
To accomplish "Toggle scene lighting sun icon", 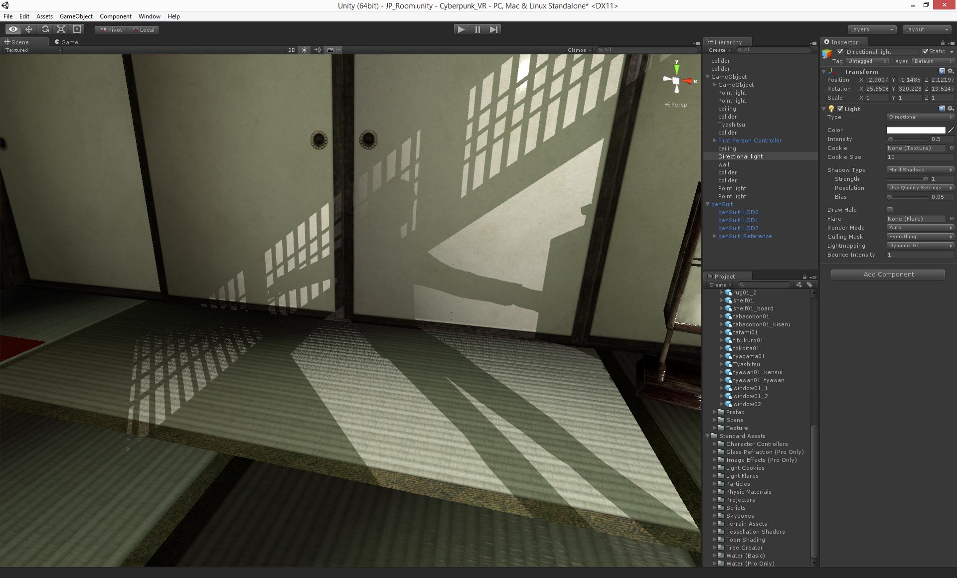I will (304, 50).
